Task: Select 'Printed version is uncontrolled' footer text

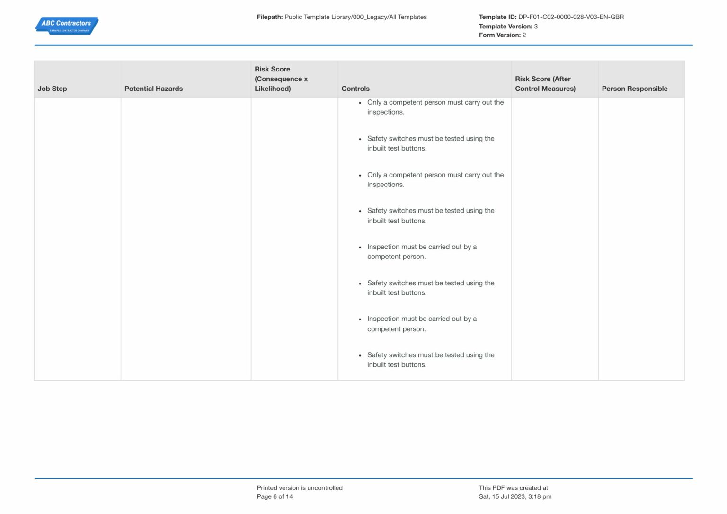Action: (x=300, y=487)
